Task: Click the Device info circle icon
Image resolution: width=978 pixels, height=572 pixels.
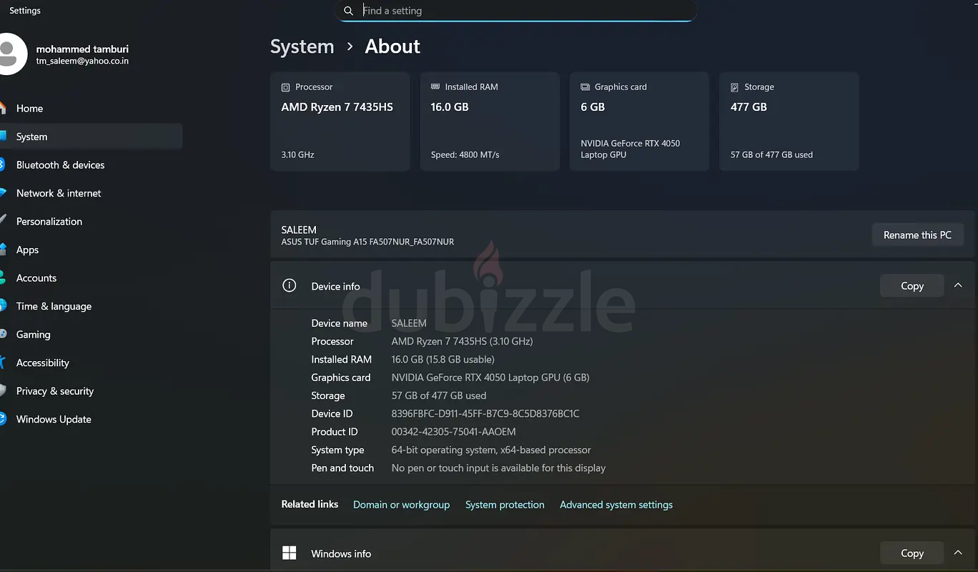Action: (x=290, y=286)
